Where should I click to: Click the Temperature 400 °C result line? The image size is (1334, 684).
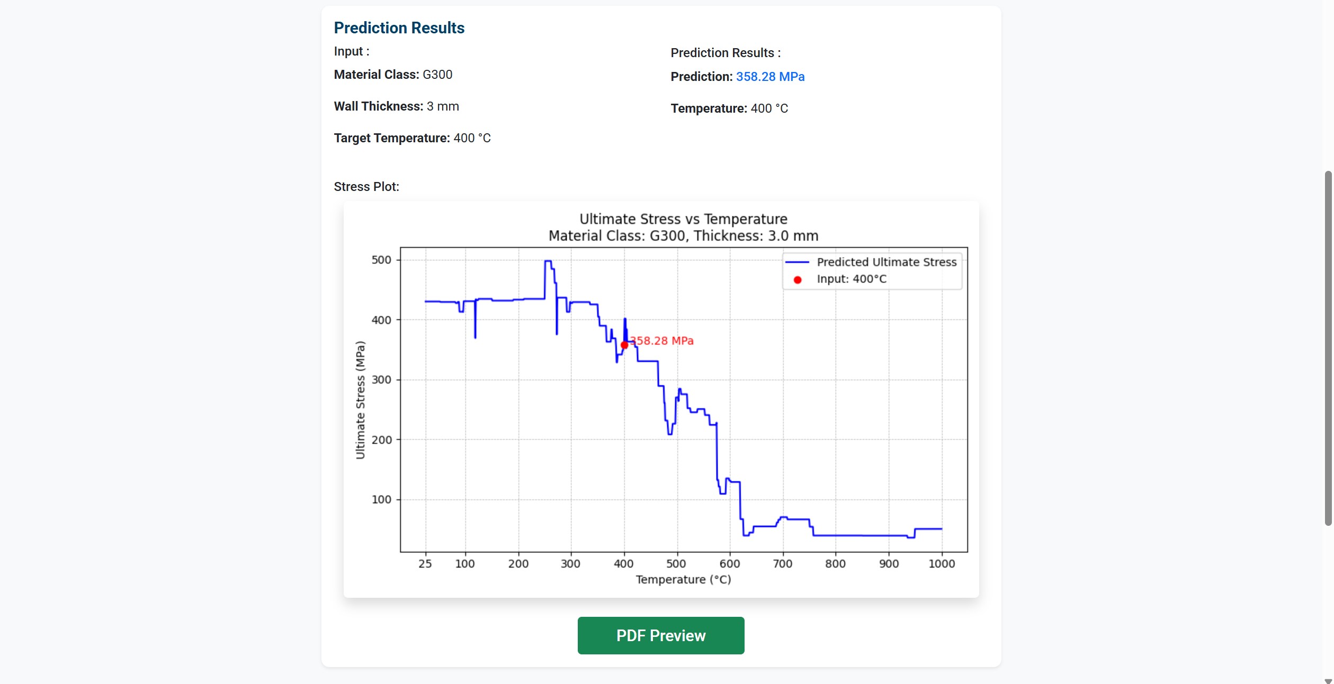tap(729, 108)
